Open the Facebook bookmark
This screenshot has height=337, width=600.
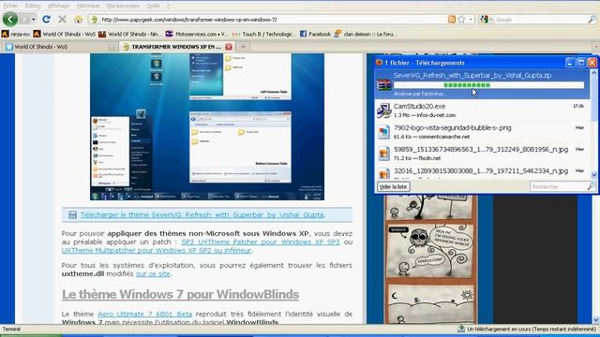tap(315, 34)
